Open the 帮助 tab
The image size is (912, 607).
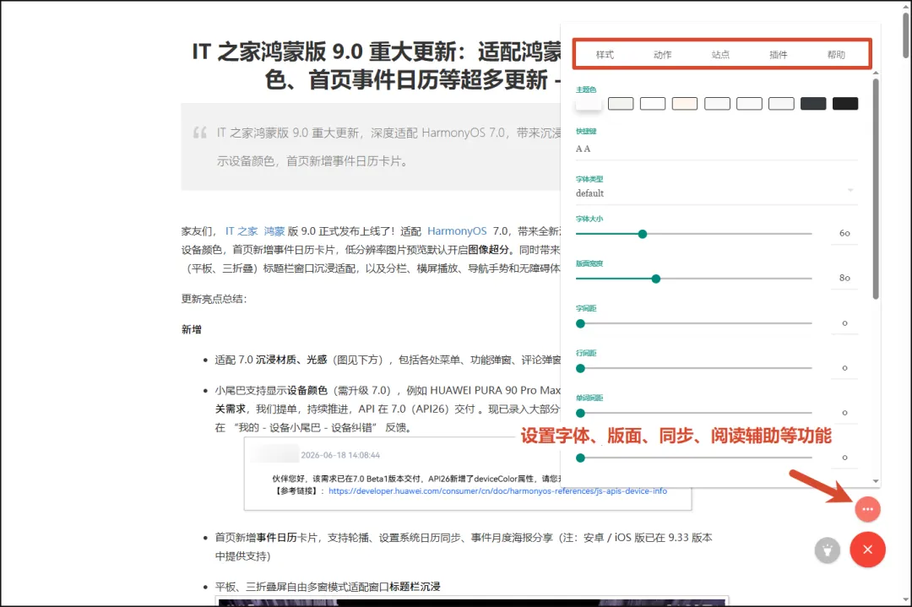click(836, 55)
